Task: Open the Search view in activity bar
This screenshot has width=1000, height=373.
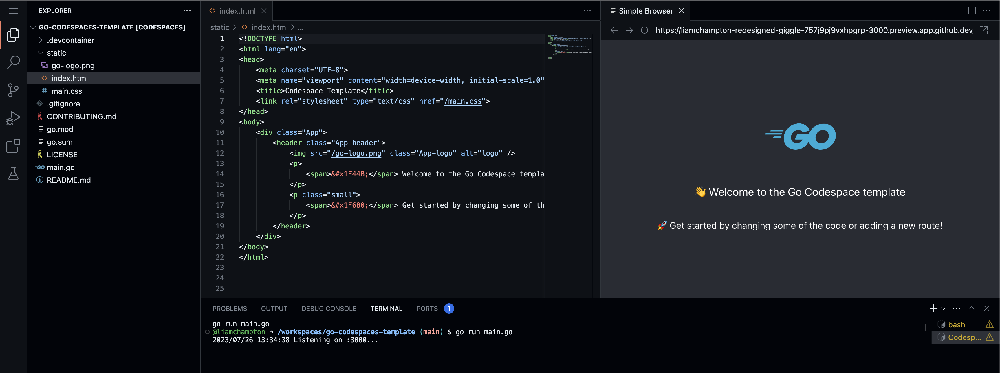Action: pyautogui.click(x=13, y=62)
